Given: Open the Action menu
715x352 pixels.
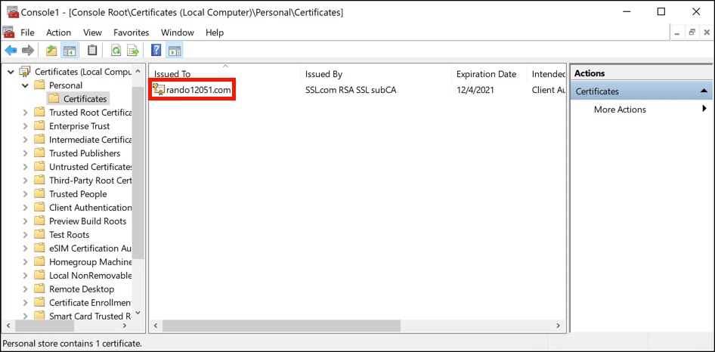Looking at the screenshot, I should pyautogui.click(x=58, y=32).
